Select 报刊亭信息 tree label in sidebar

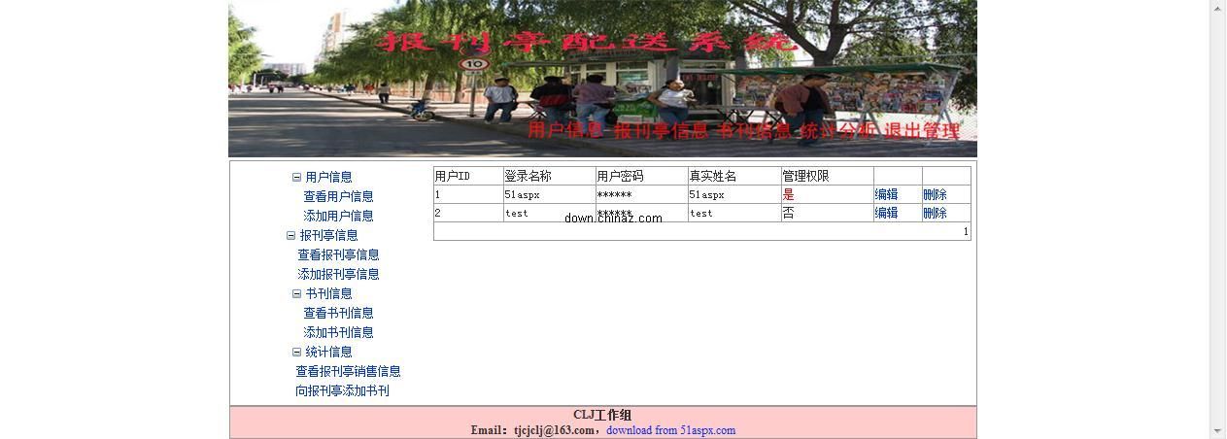click(x=328, y=235)
